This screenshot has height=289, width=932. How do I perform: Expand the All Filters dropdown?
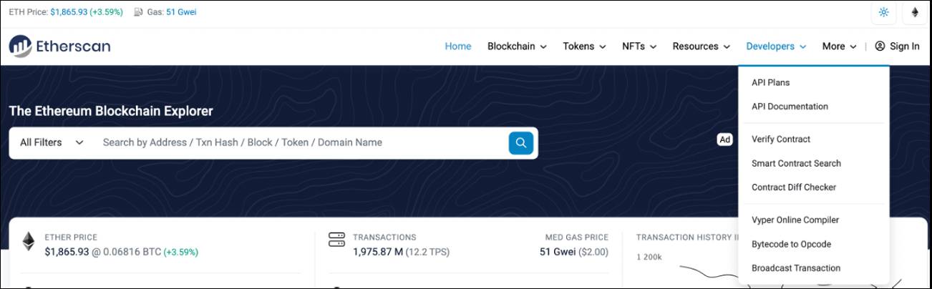click(x=52, y=142)
